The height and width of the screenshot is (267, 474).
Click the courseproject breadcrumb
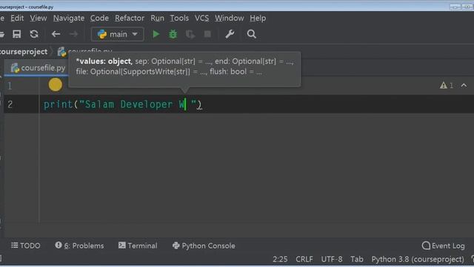point(24,51)
